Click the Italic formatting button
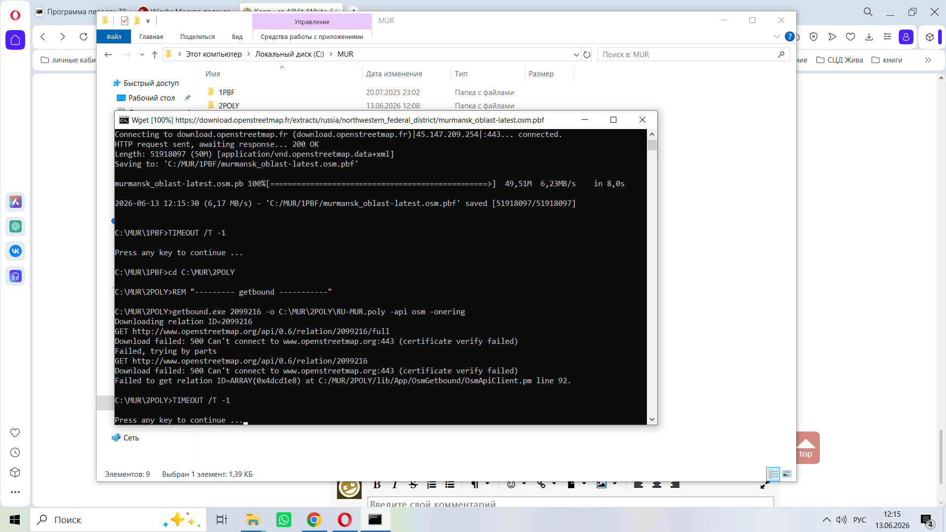This screenshot has width=946, height=532. click(x=395, y=485)
